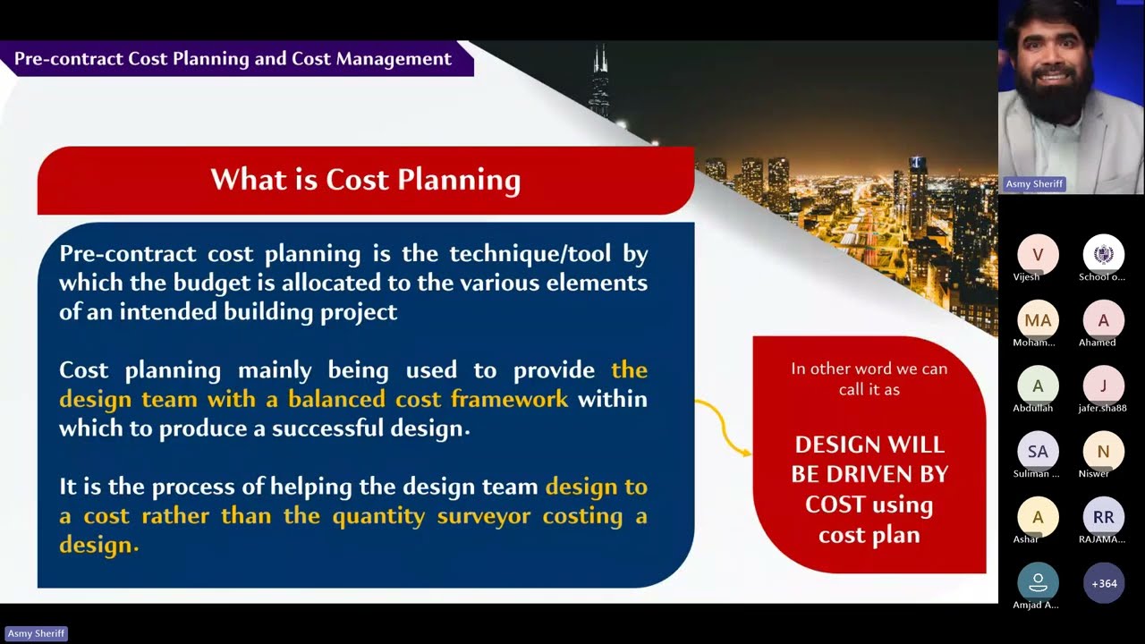Viewport: 1145px width, 644px height.
Task: Click Amjad A... participant avatar
Action: pyautogui.click(x=1038, y=583)
